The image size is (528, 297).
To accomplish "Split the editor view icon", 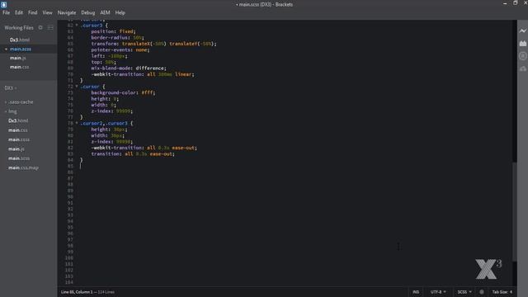I will [50, 27].
